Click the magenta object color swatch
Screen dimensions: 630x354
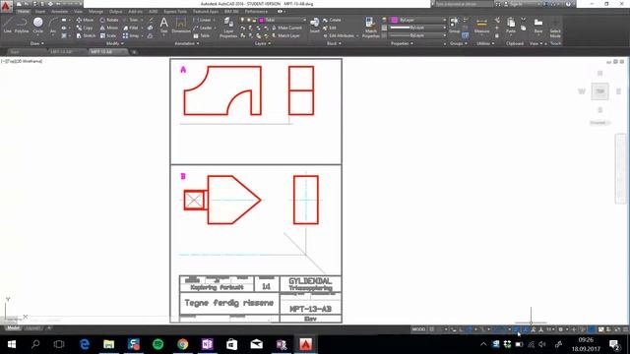click(395, 20)
